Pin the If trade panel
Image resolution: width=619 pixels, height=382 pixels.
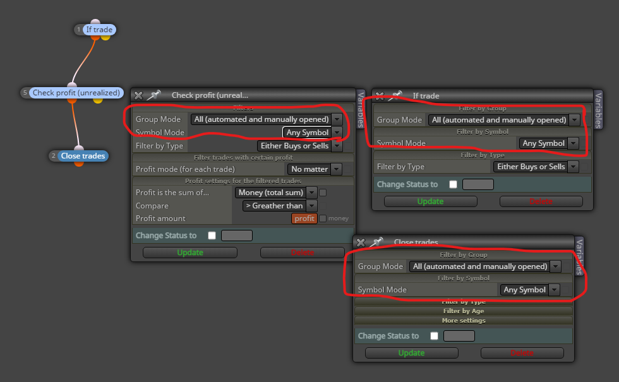pyautogui.click(x=395, y=95)
